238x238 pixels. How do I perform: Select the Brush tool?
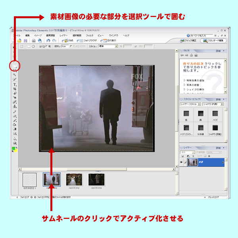[x=15, y=120]
